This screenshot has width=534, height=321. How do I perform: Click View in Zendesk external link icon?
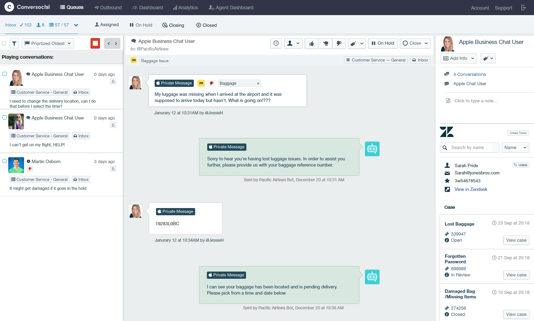[x=447, y=189]
